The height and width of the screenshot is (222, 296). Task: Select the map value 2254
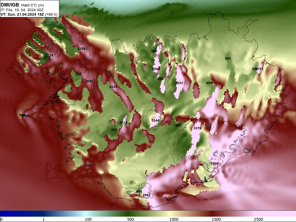pyautogui.click(x=81, y=49)
